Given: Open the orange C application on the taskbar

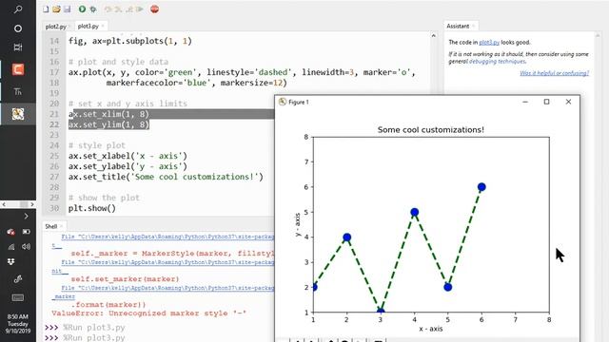Looking at the screenshot, I should pos(18,69).
